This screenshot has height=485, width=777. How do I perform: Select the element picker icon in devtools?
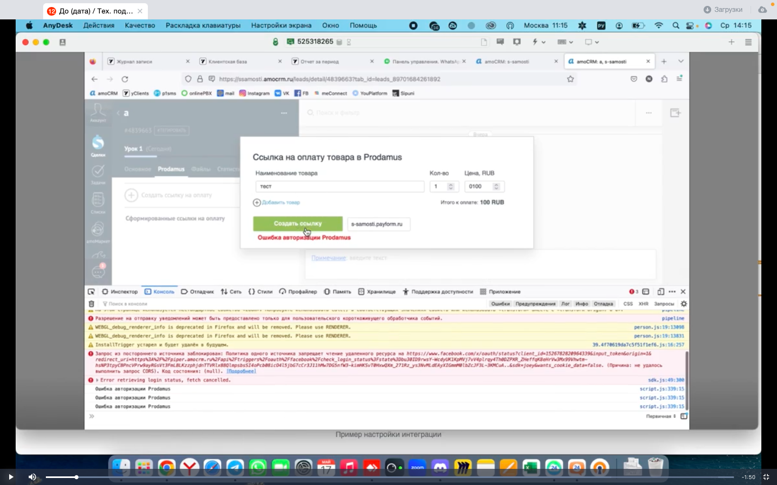coord(91,292)
